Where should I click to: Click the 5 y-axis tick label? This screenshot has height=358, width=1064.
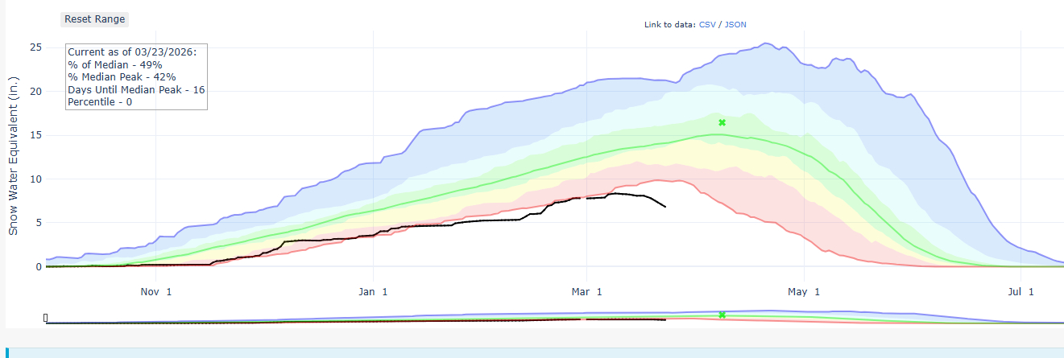(x=37, y=223)
